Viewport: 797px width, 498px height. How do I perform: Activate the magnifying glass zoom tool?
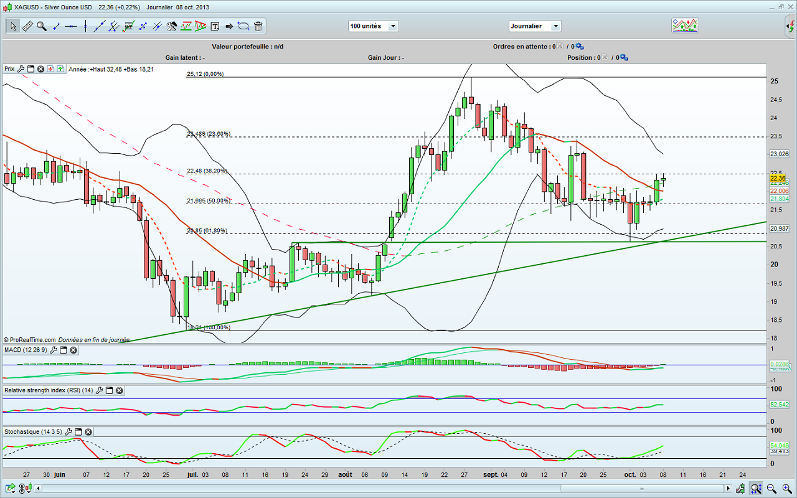pyautogui.click(x=42, y=26)
